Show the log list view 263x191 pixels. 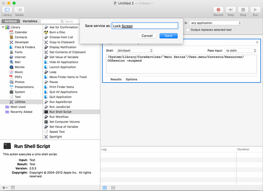coord(104,188)
